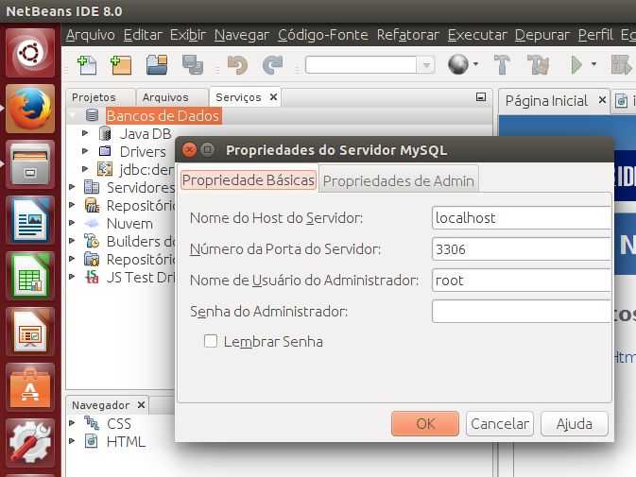Click the New Project toolbar icon

pos(120,65)
